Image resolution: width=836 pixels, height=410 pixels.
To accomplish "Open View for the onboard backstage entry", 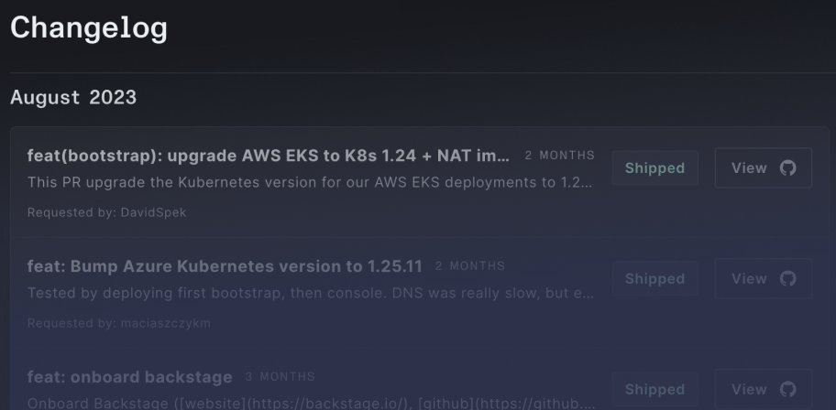I will click(x=763, y=389).
